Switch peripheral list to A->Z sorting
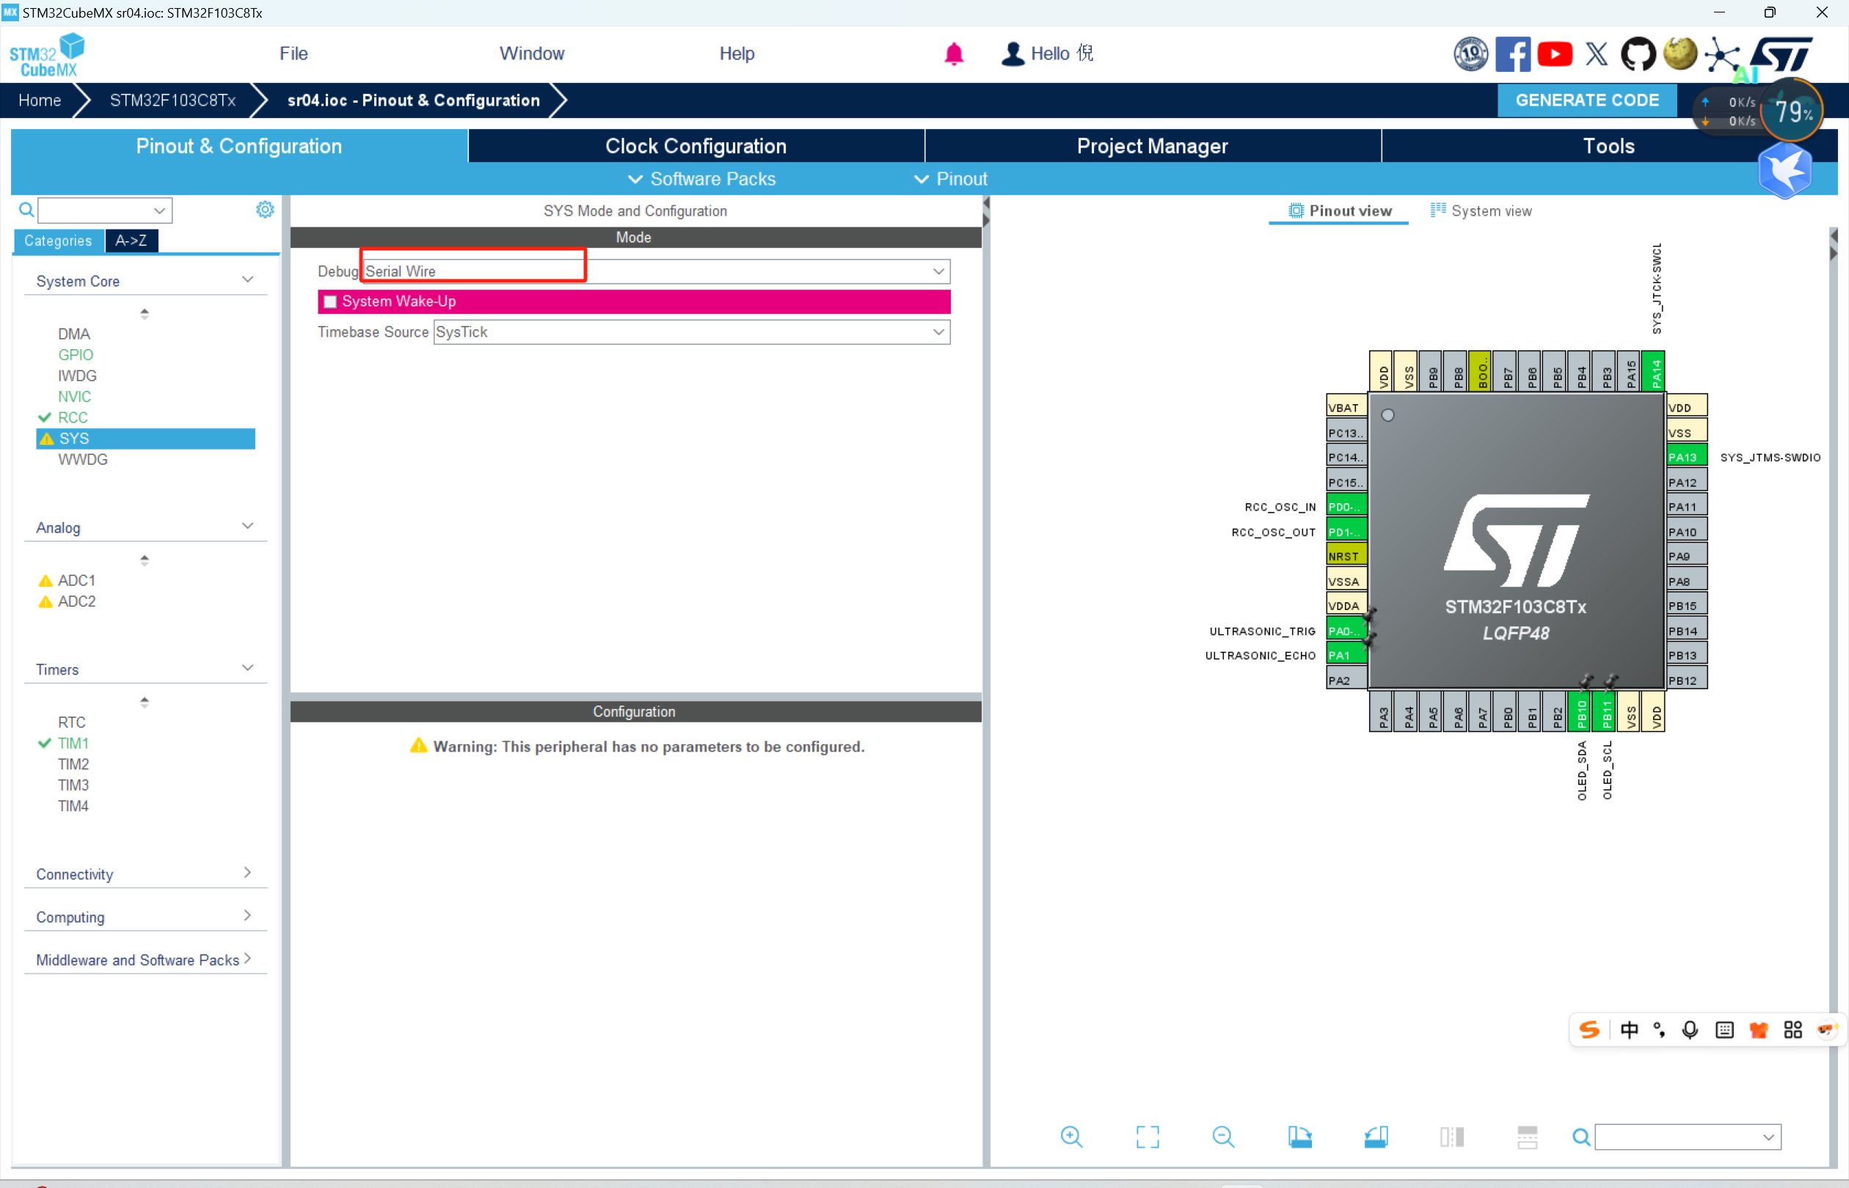This screenshot has height=1188, width=1849. click(131, 241)
